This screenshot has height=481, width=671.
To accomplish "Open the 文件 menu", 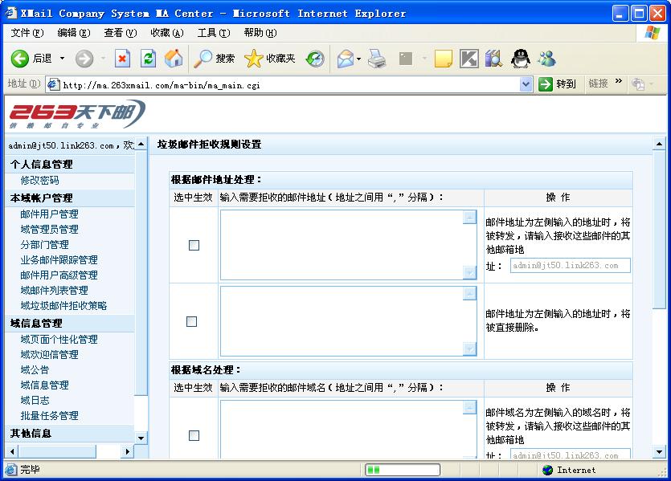I will [27, 33].
